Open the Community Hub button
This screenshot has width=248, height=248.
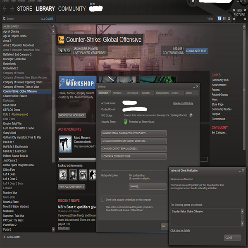pyautogui.click(x=196, y=51)
